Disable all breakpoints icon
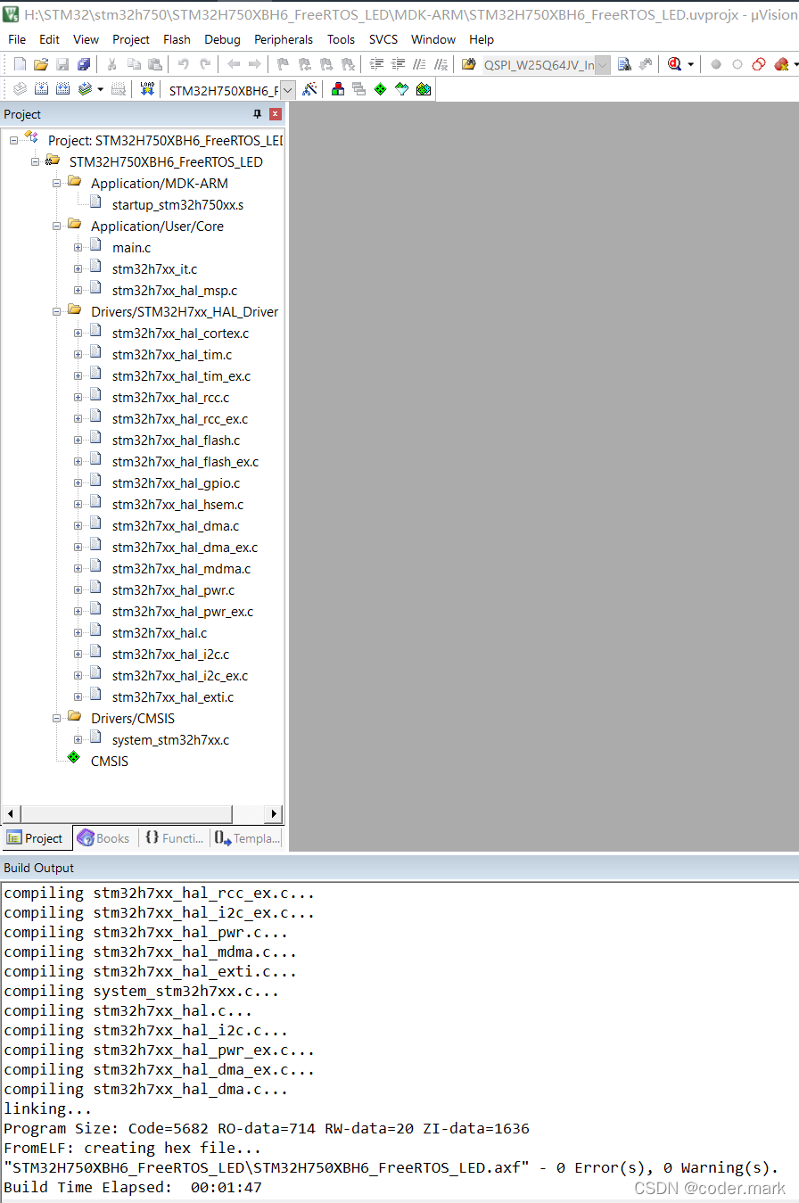The image size is (799, 1203). [758, 64]
